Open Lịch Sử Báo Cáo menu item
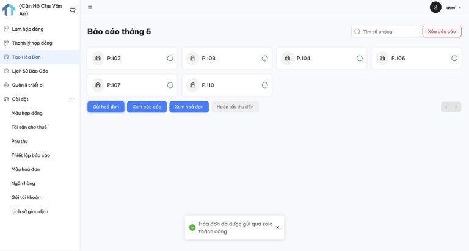This screenshot has height=251, width=469. 30,71
